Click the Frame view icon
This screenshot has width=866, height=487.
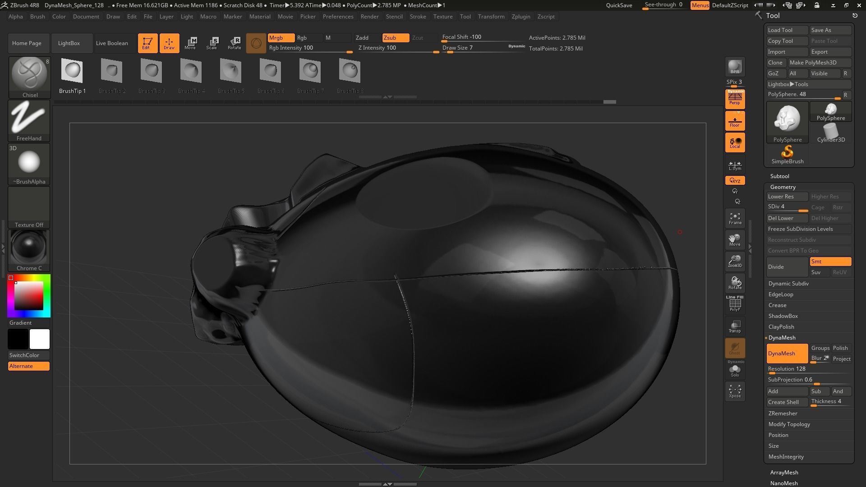click(x=735, y=218)
